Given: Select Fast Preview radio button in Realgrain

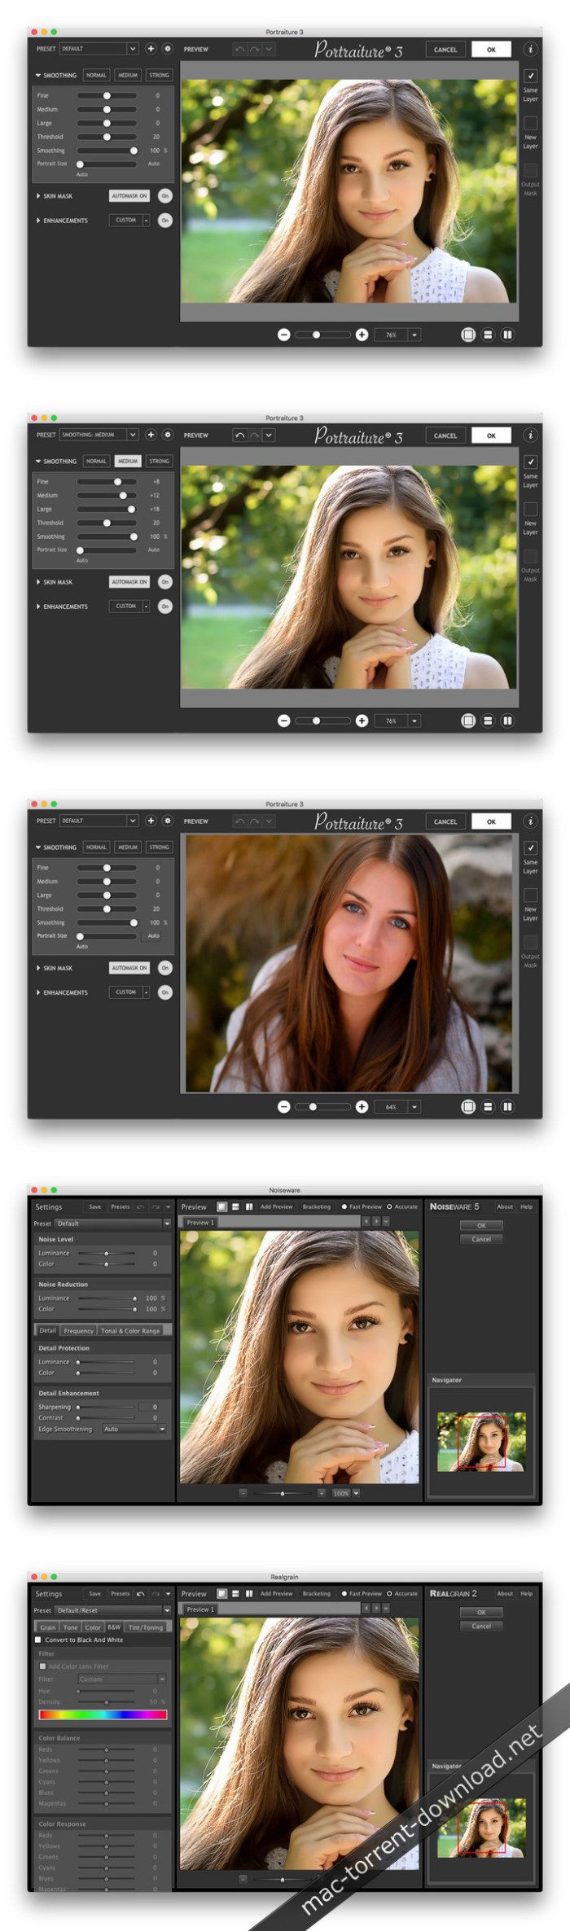Looking at the screenshot, I should click(x=344, y=1593).
